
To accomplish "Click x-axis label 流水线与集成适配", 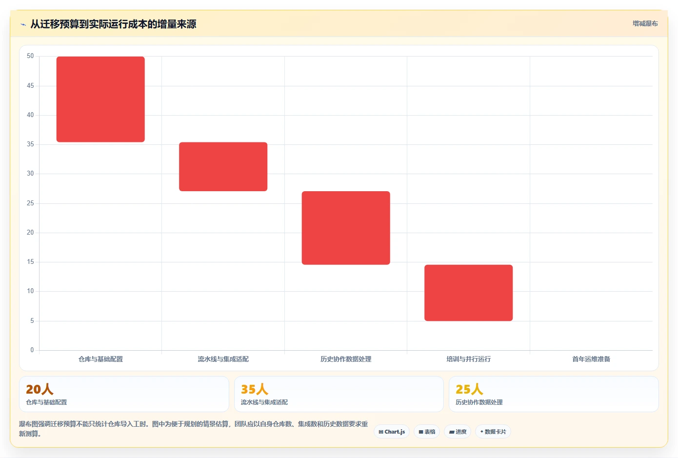I will point(223,359).
